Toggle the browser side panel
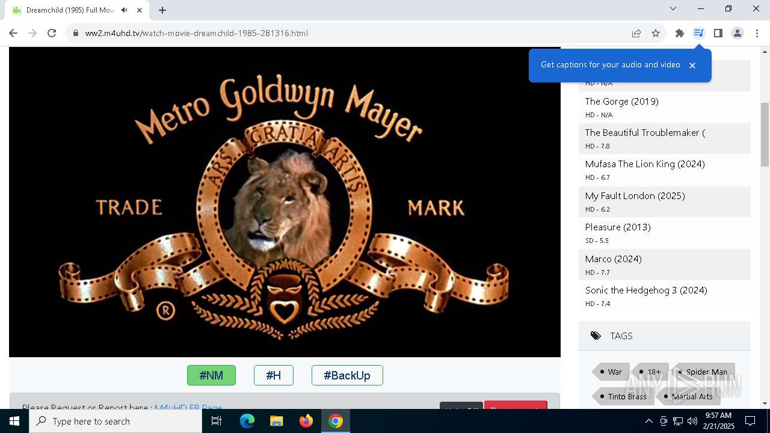The image size is (770, 433). pyautogui.click(x=718, y=33)
